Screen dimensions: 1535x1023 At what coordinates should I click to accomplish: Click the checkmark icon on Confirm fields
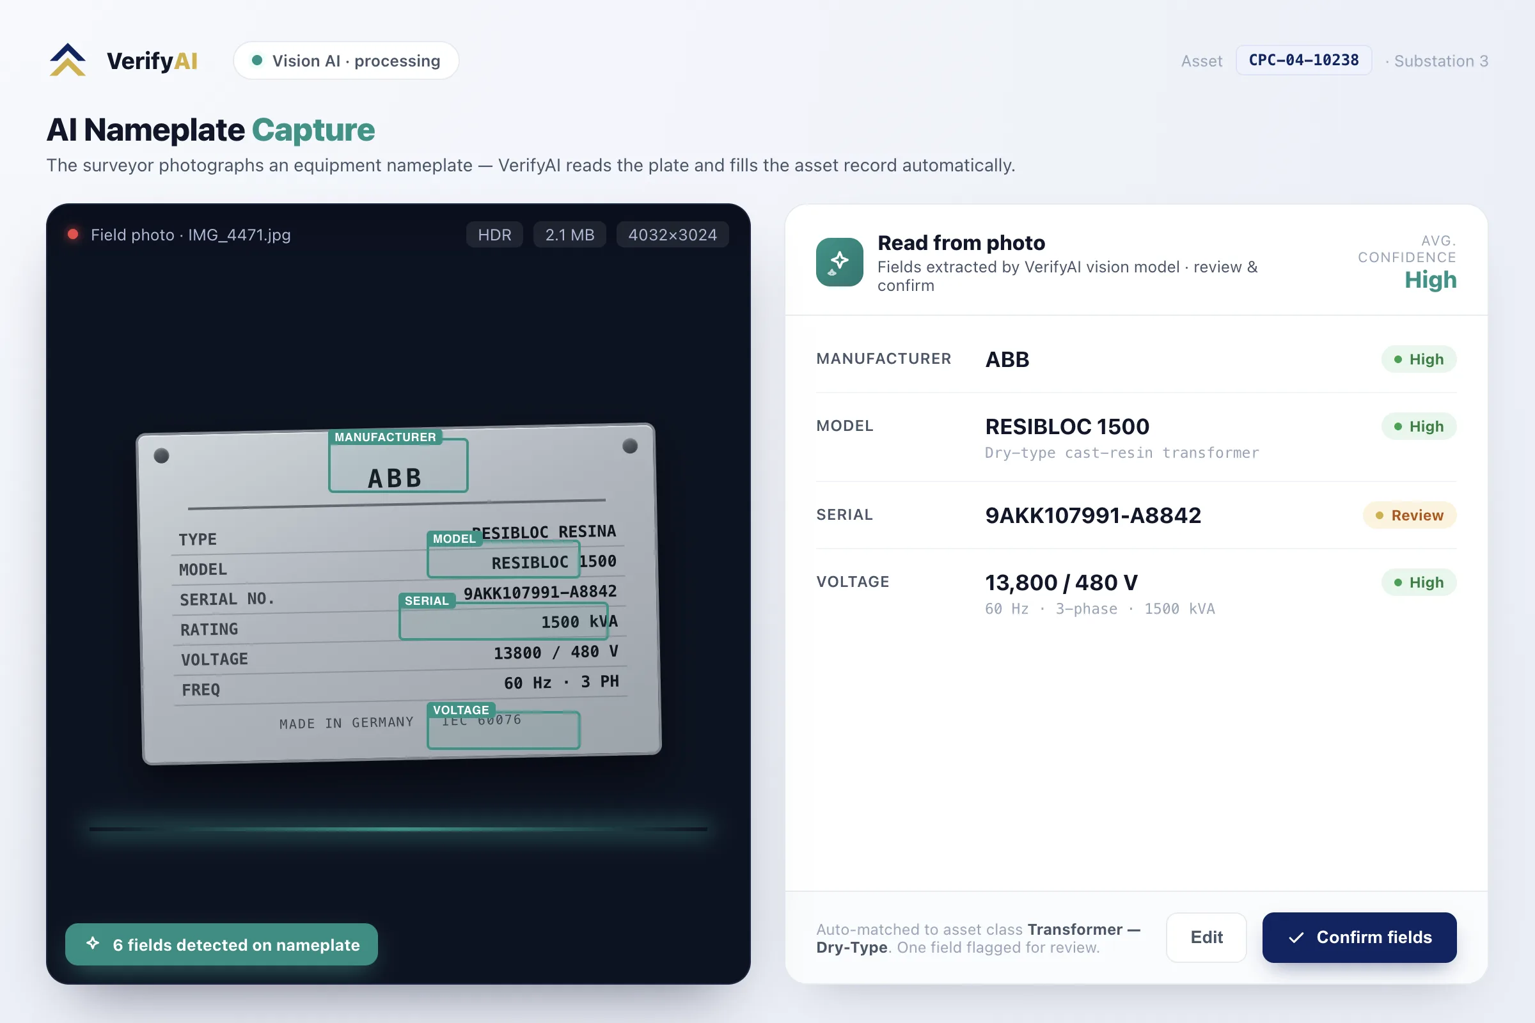[1296, 937]
